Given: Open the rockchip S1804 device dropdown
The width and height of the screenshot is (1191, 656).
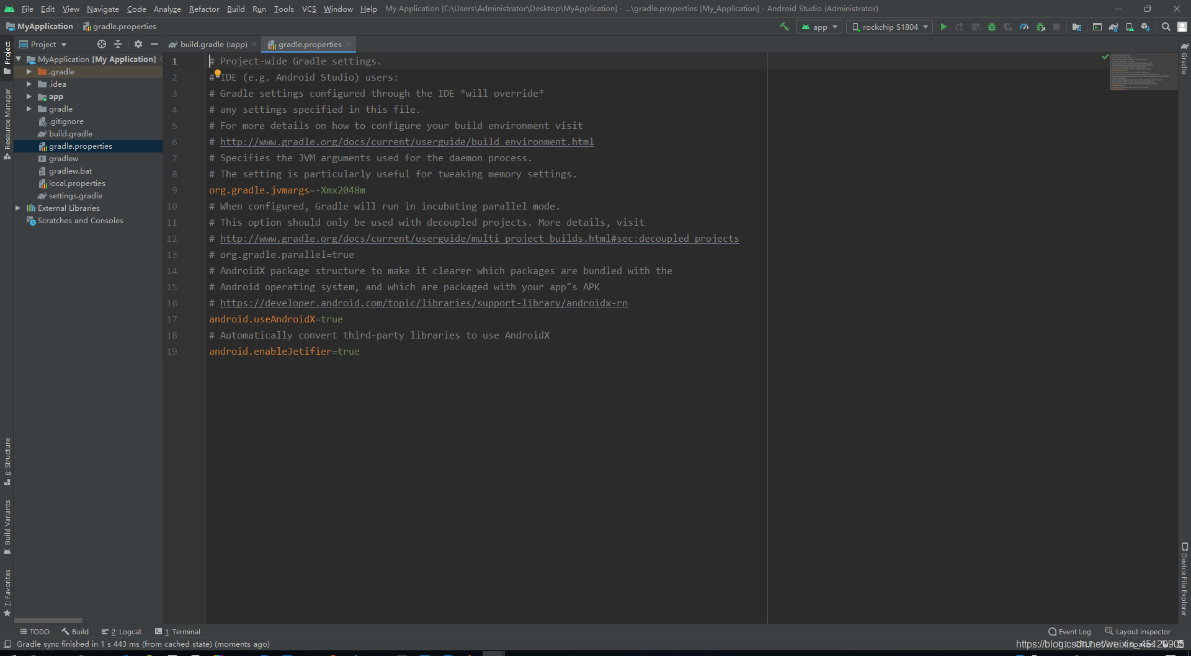Looking at the screenshot, I should point(890,27).
